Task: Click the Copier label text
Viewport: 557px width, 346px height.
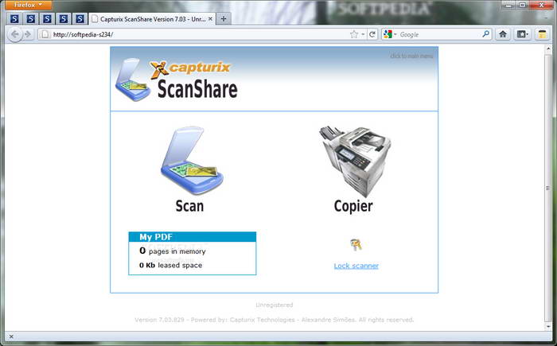Action: [x=353, y=206]
